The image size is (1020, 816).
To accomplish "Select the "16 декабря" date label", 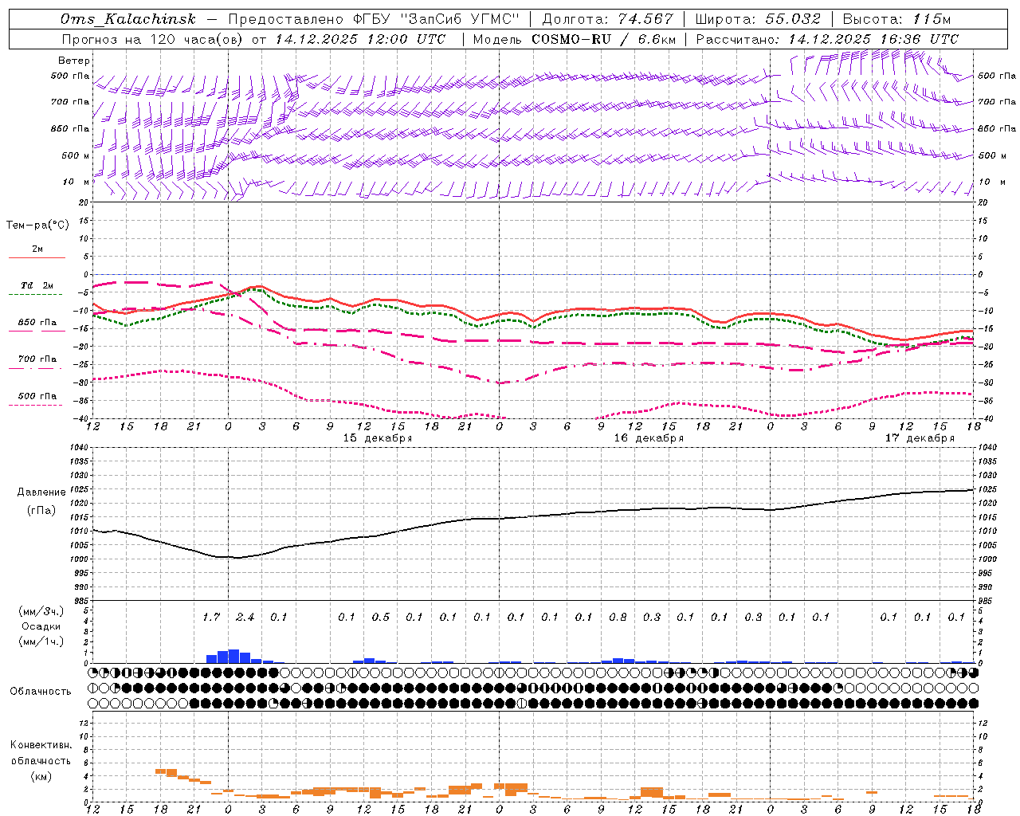I will pyautogui.click(x=649, y=438).
